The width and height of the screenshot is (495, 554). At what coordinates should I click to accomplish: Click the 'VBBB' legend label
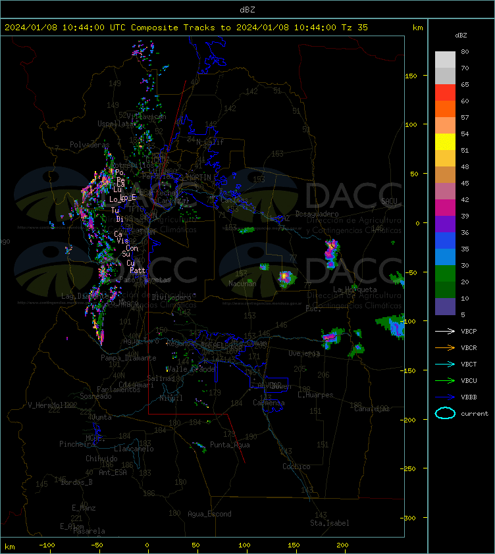point(469,397)
